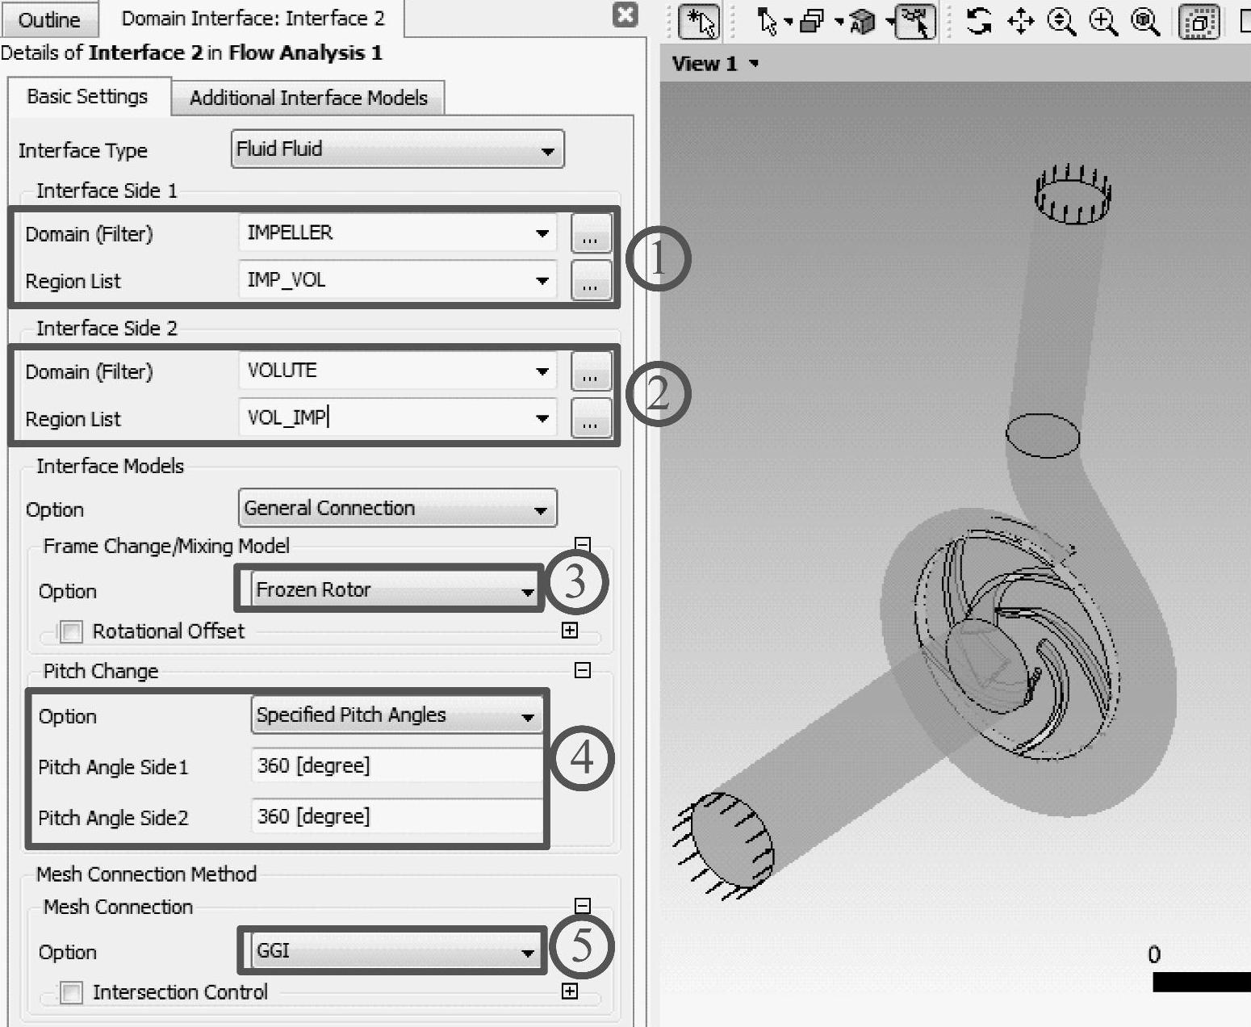This screenshot has height=1027, width=1251.
Task: Select the Pan view tool
Action: click(1021, 21)
